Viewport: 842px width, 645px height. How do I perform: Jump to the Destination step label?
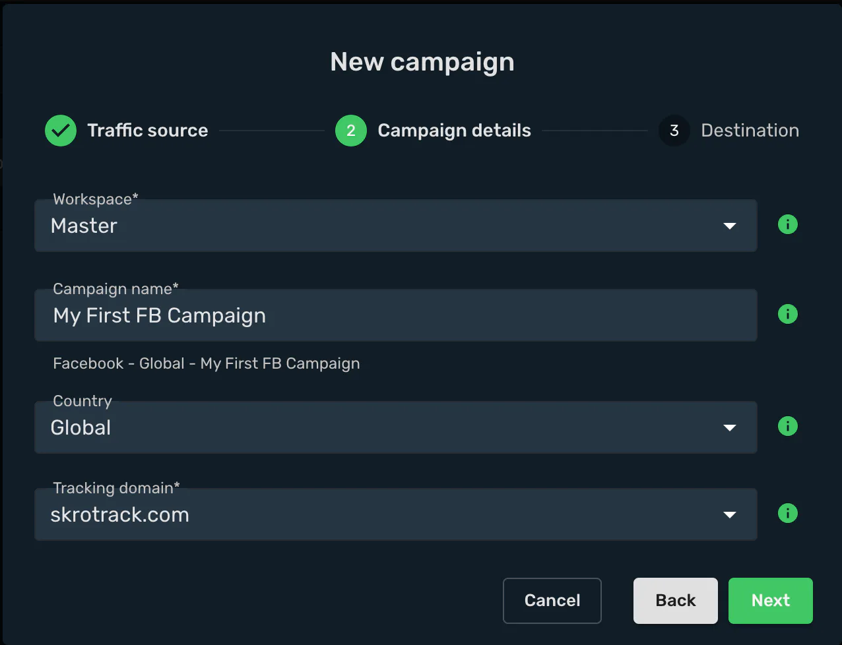coord(750,131)
